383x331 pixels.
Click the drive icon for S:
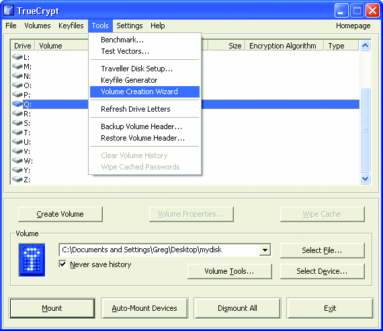17,123
